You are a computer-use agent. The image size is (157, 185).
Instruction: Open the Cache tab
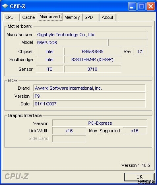[29, 17]
